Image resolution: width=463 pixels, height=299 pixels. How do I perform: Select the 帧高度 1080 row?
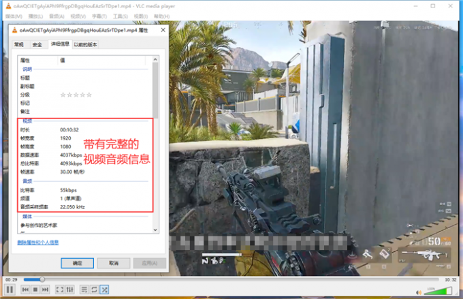click(84, 146)
